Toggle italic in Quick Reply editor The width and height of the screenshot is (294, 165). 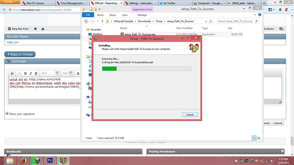pos(31,73)
